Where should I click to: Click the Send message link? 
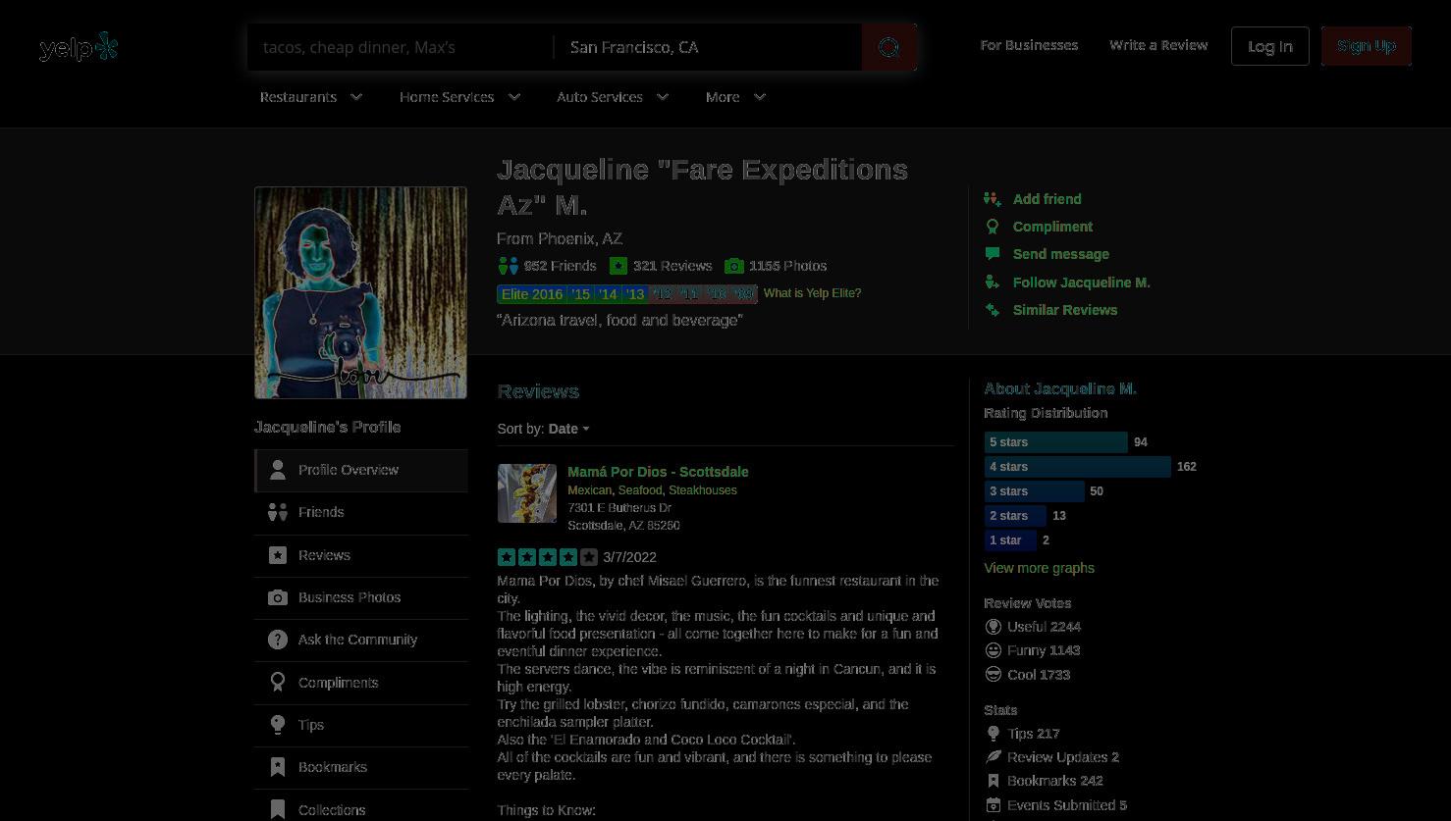point(1061,254)
